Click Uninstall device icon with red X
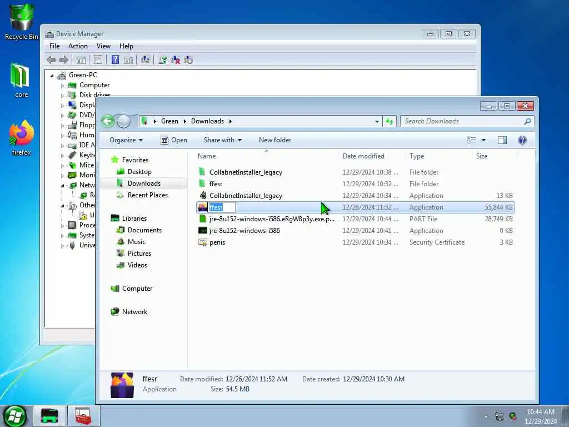This screenshot has height=427, width=569. [176, 60]
